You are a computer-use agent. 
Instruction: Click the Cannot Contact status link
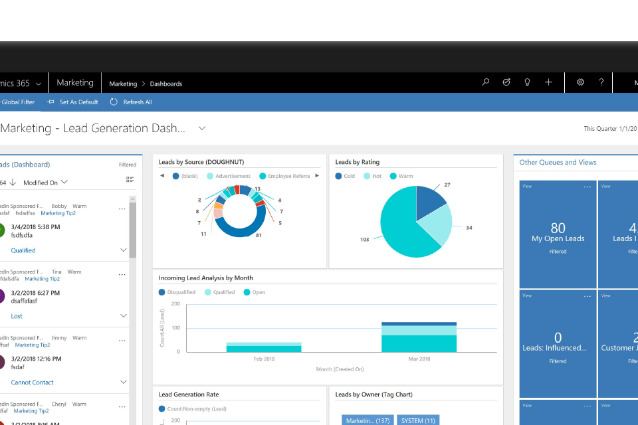pos(32,382)
